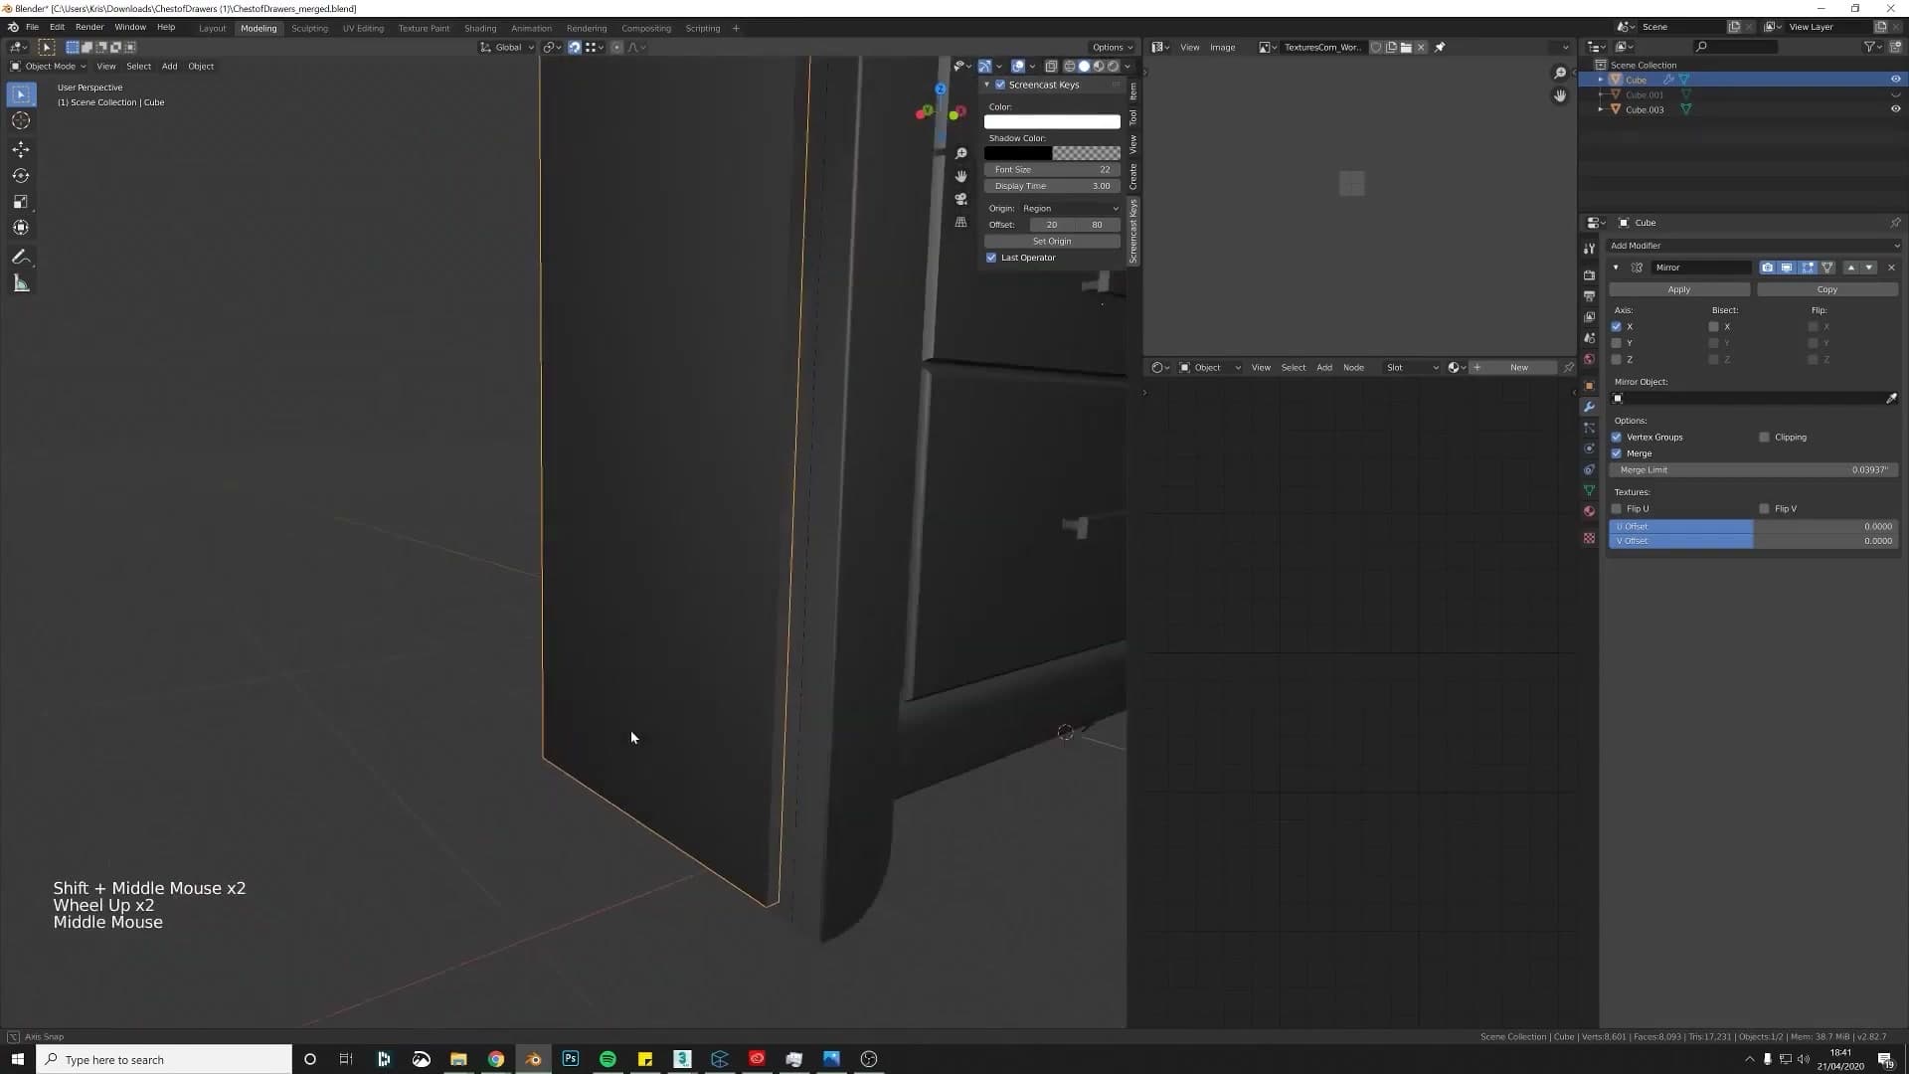Choose the Transform tool
The height and width of the screenshot is (1074, 1909).
(x=21, y=228)
